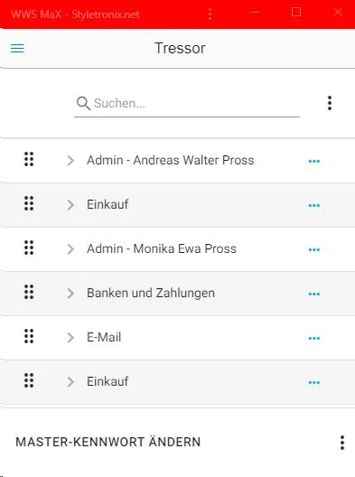Open the blue more-options dots for Admin - Andreas Walter Pross
Viewport: 355px width, 477px height.
tap(314, 161)
